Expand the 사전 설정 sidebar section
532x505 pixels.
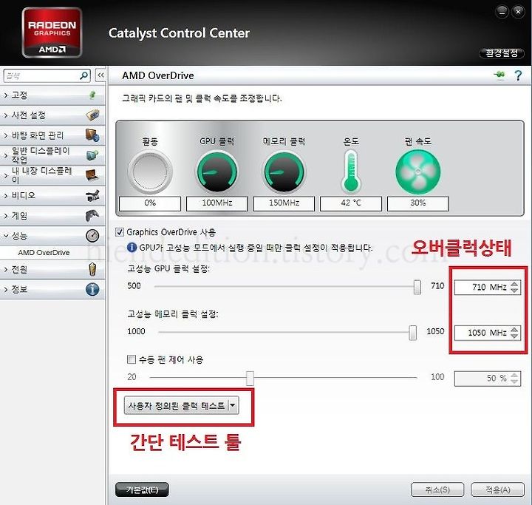[x=52, y=115]
